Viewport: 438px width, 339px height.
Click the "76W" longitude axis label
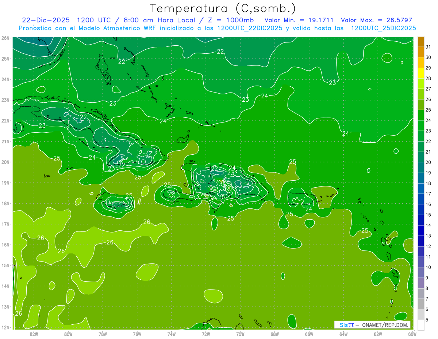(137, 334)
